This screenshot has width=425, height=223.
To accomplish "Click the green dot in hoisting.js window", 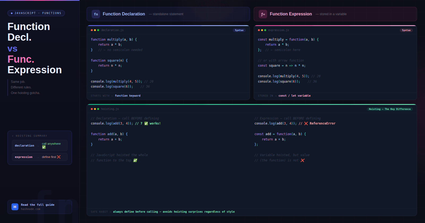I will point(98,109).
